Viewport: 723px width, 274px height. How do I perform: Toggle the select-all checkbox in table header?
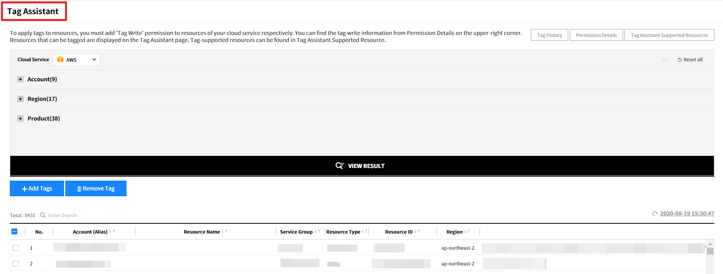coord(15,232)
